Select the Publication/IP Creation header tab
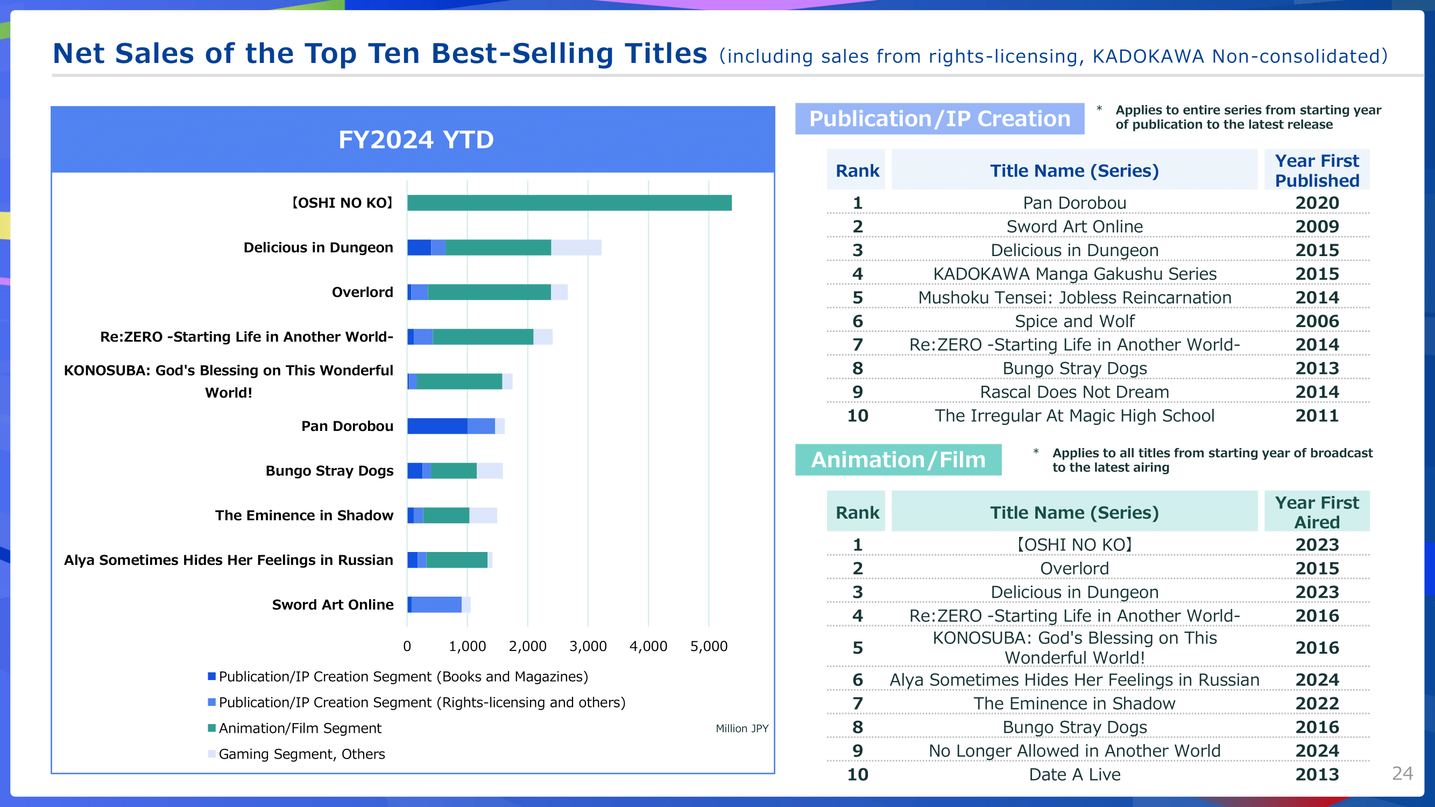The image size is (1435, 807). (939, 118)
